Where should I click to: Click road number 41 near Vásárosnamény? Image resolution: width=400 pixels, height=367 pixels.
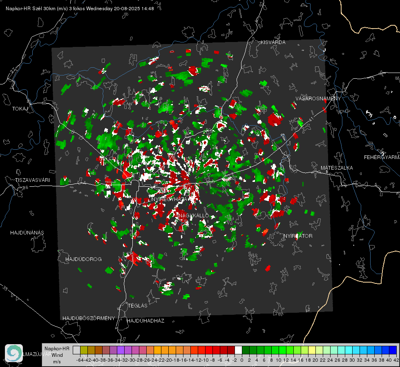point(311,119)
